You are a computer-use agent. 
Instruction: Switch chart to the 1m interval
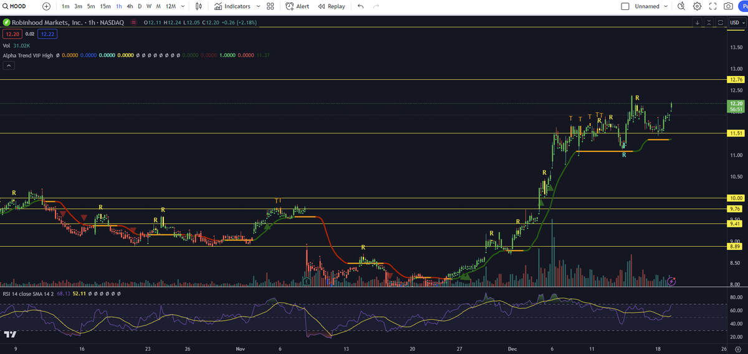[65, 6]
